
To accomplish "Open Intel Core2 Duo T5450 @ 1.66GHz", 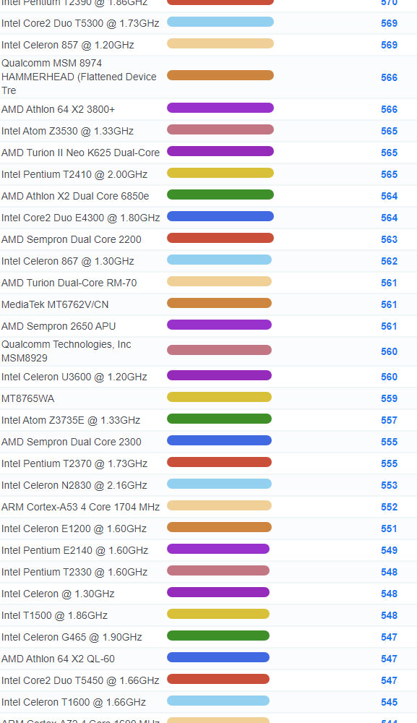I will pos(80,680).
